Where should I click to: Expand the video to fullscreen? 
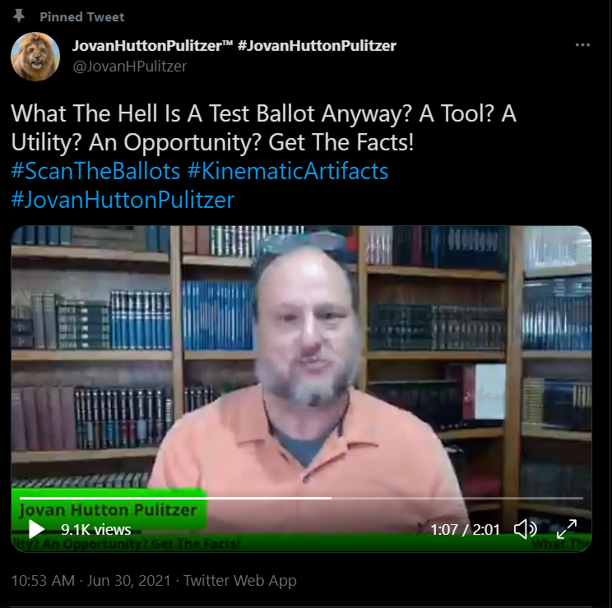pyautogui.click(x=567, y=529)
